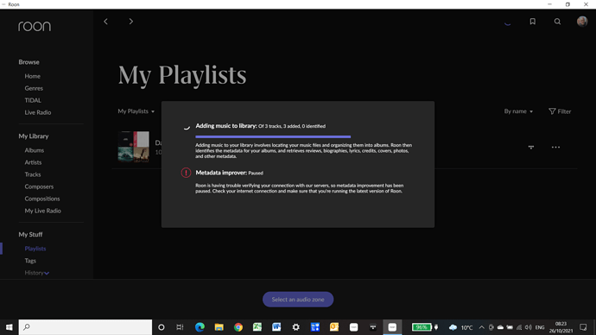Open the bookmarks icon
The image size is (596, 335).
point(533,22)
